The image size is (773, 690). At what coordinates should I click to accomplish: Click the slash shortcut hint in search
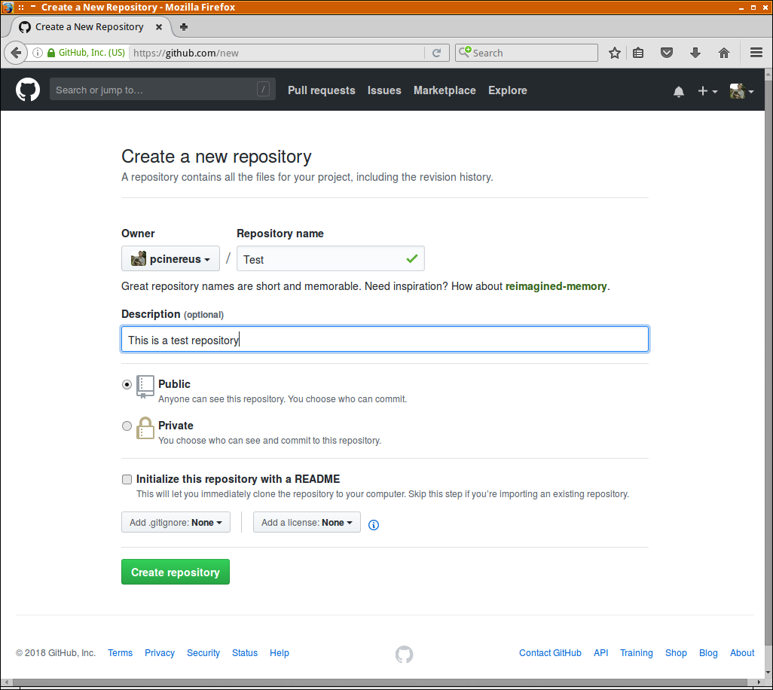click(x=263, y=89)
